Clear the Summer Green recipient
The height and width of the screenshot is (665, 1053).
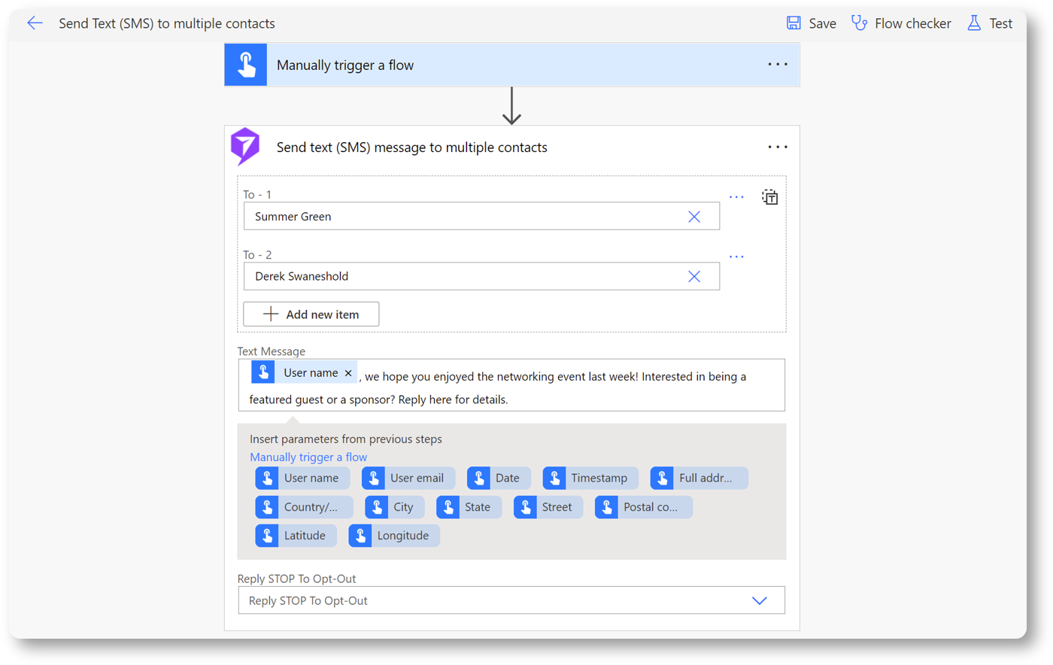click(693, 217)
